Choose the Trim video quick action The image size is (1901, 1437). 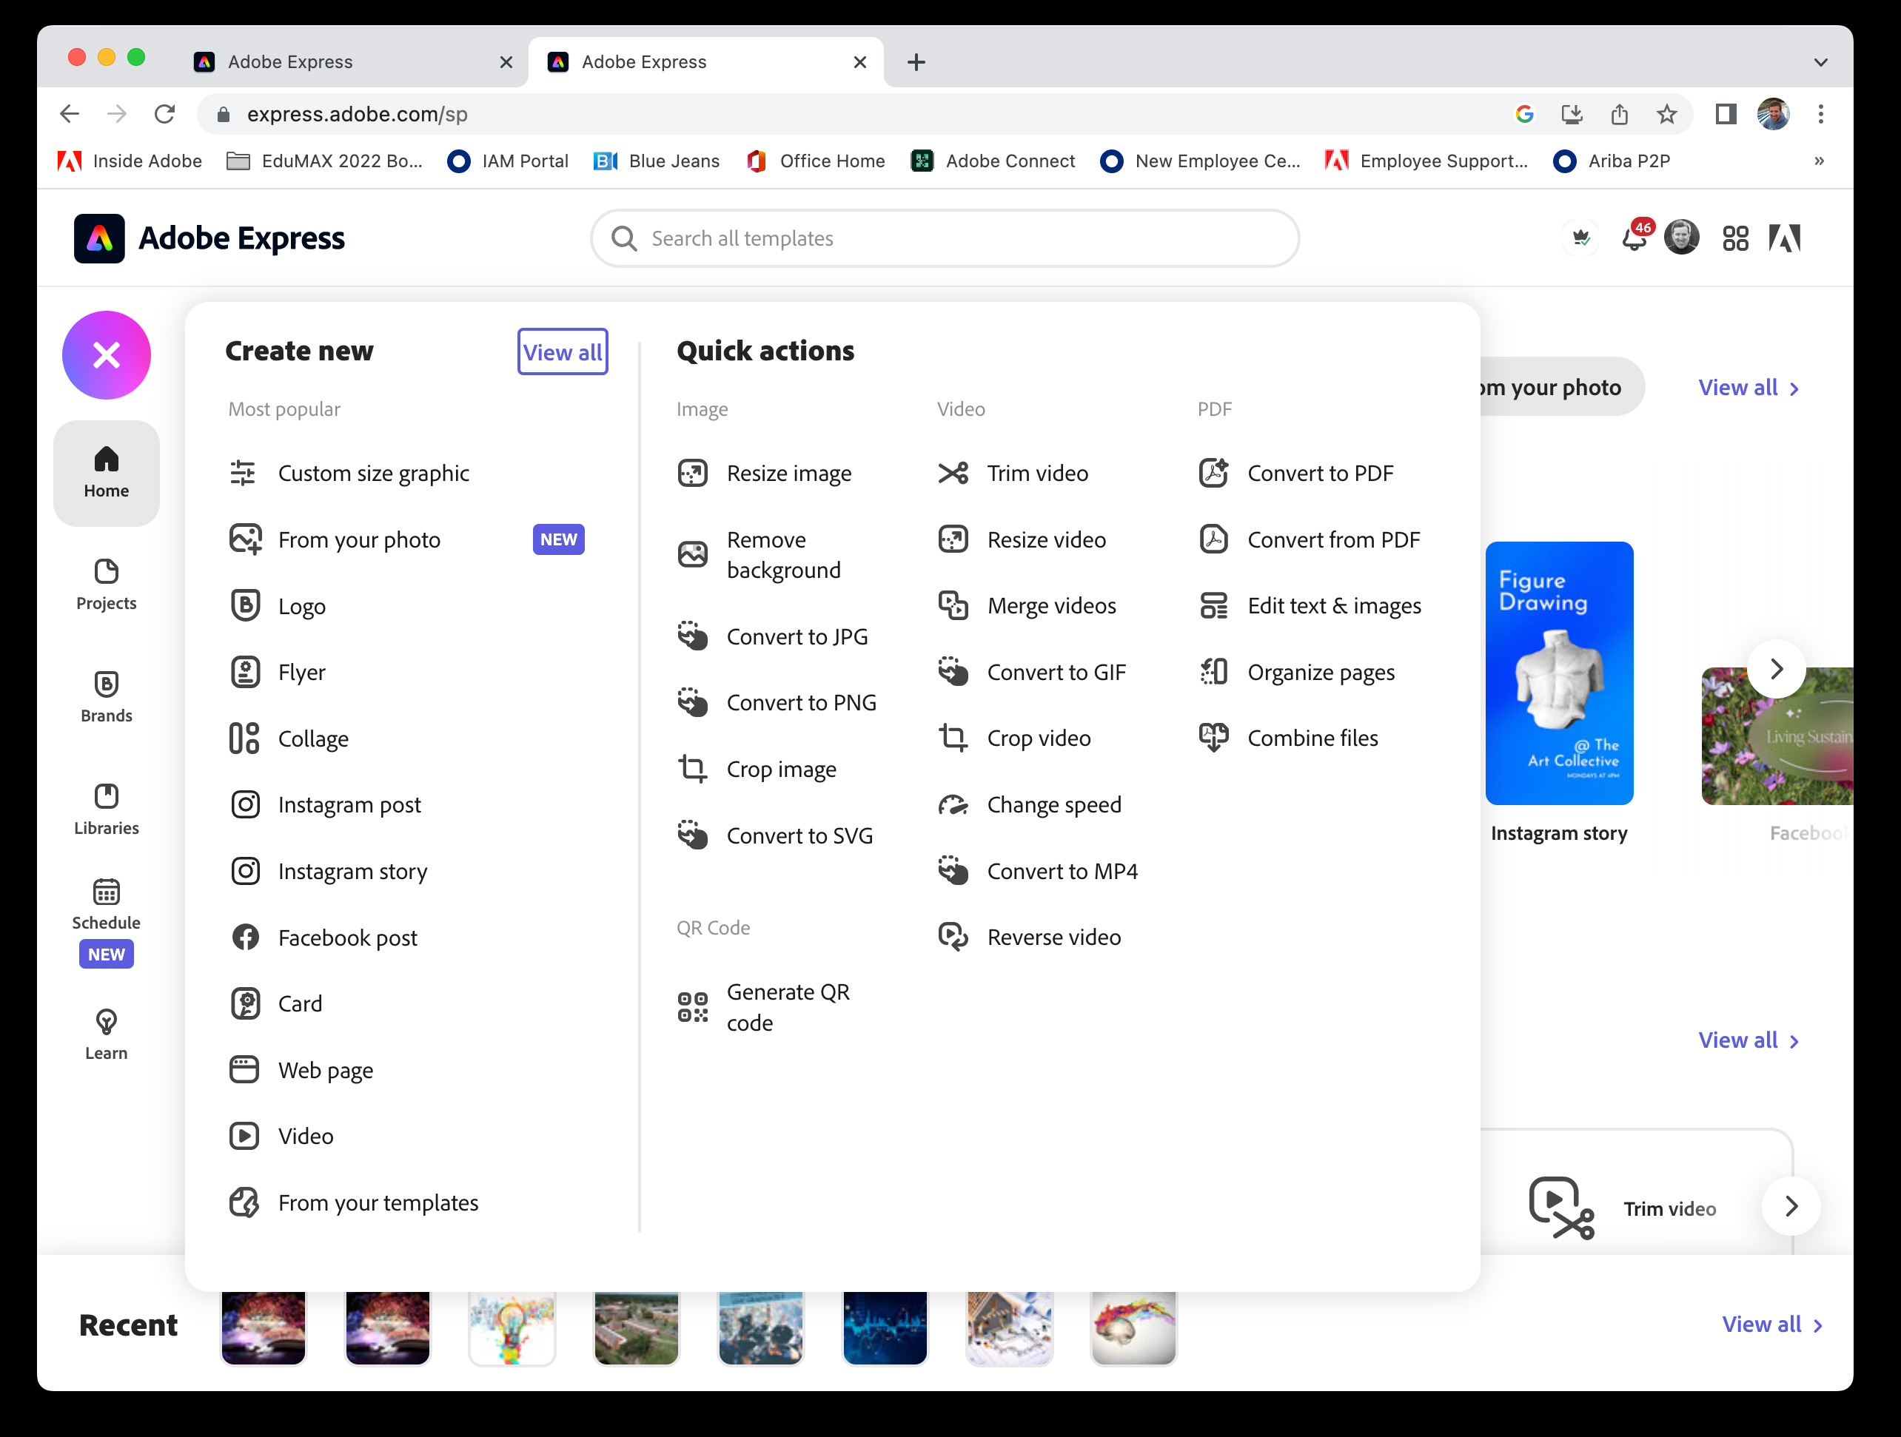(1036, 474)
